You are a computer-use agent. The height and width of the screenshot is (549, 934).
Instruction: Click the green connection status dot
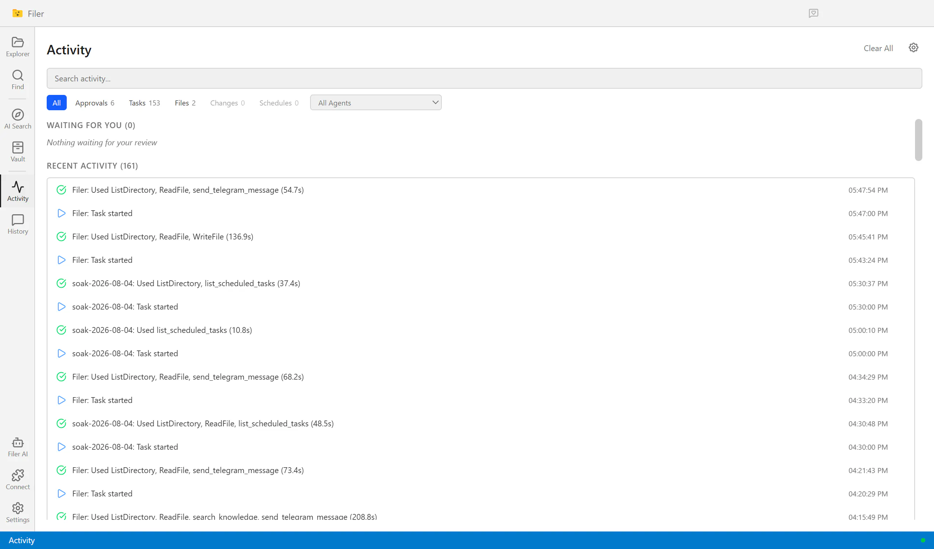click(x=923, y=541)
